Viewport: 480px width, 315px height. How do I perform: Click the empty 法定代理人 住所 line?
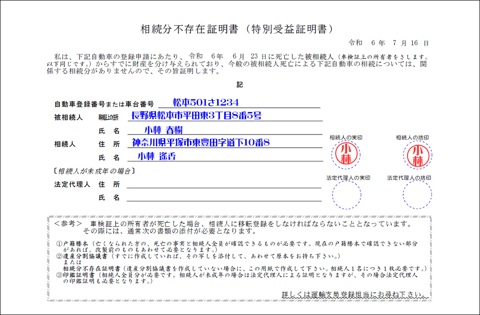click(x=224, y=183)
